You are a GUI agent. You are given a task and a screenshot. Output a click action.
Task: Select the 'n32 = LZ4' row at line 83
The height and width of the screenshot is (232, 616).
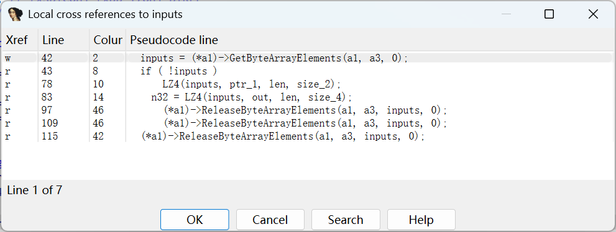coord(307,97)
